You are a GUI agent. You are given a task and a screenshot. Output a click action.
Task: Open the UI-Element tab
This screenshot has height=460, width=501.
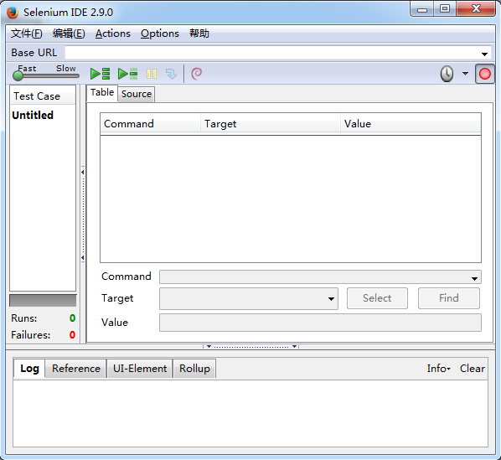140,369
